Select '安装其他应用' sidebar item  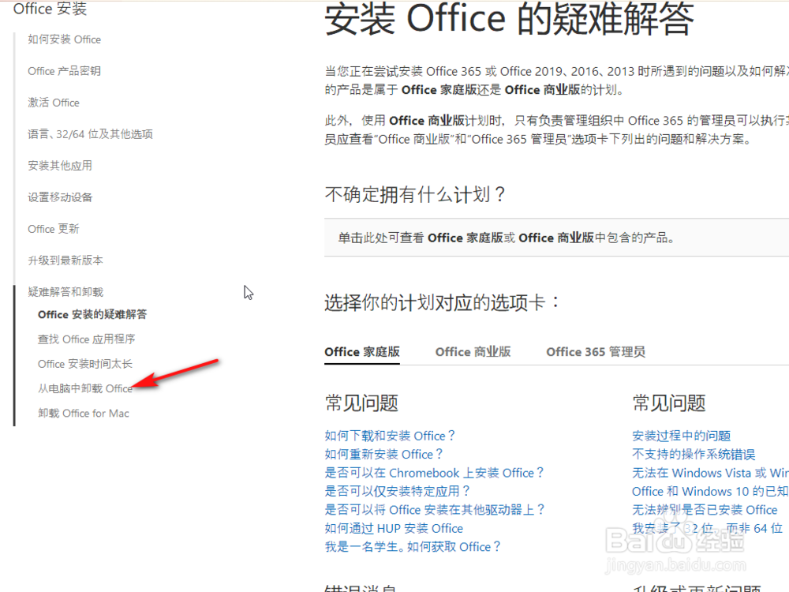point(60,166)
